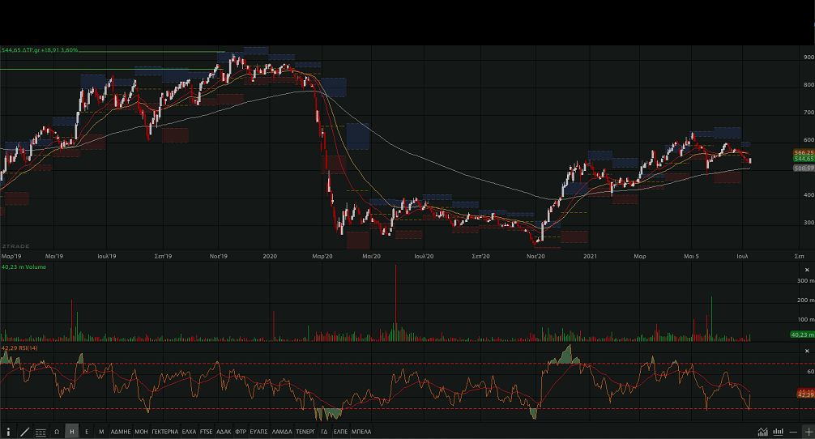
Task: Select the ΜΠΕΛΑ symbol button
Action: coord(361,432)
